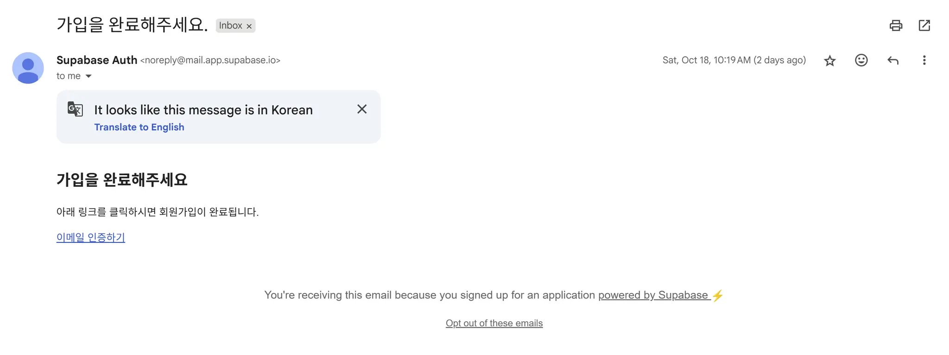Open email in new window
The width and height of the screenshot is (949, 355).
pos(924,25)
